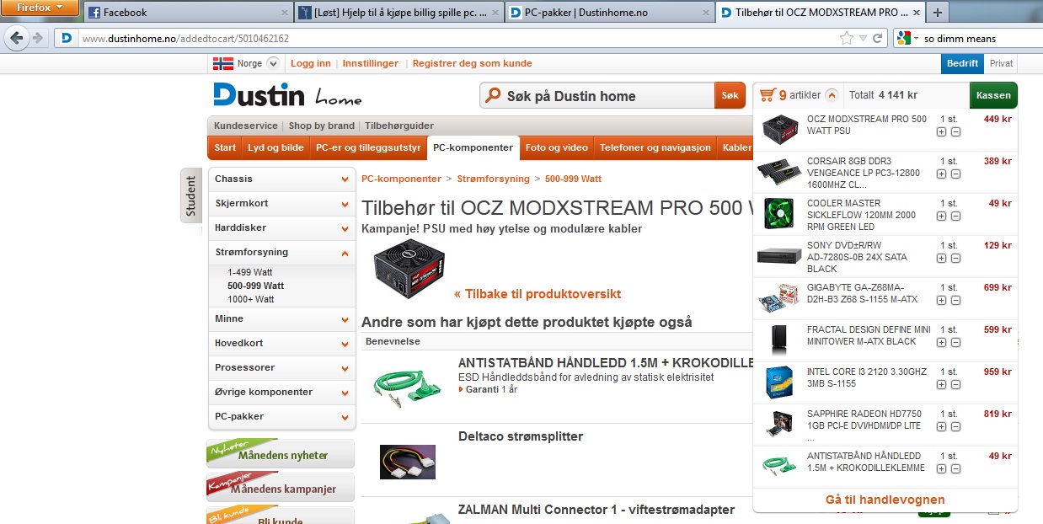The image size is (1043, 524).
Task: Click the Norwegian flag icon
Action: pyautogui.click(x=223, y=63)
